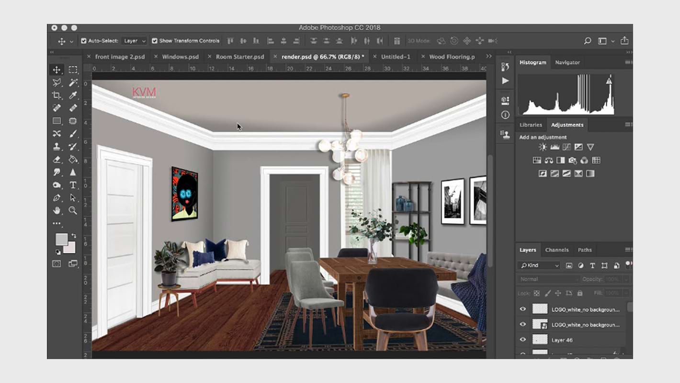
Task: Select the Eyedropper tool
Action: tap(73, 95)
